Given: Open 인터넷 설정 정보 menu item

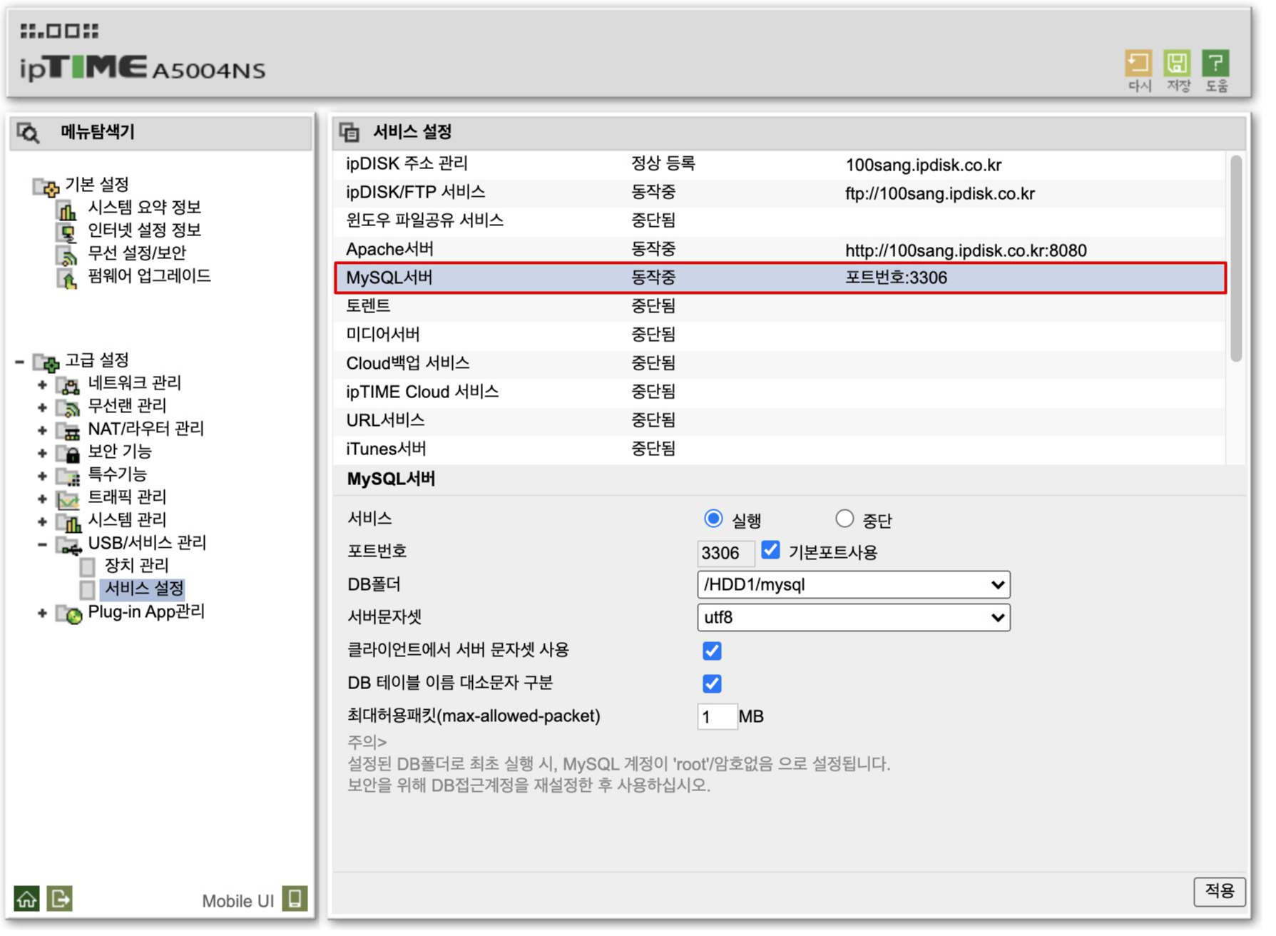Looking at the screenshot, I should [144, 230].
